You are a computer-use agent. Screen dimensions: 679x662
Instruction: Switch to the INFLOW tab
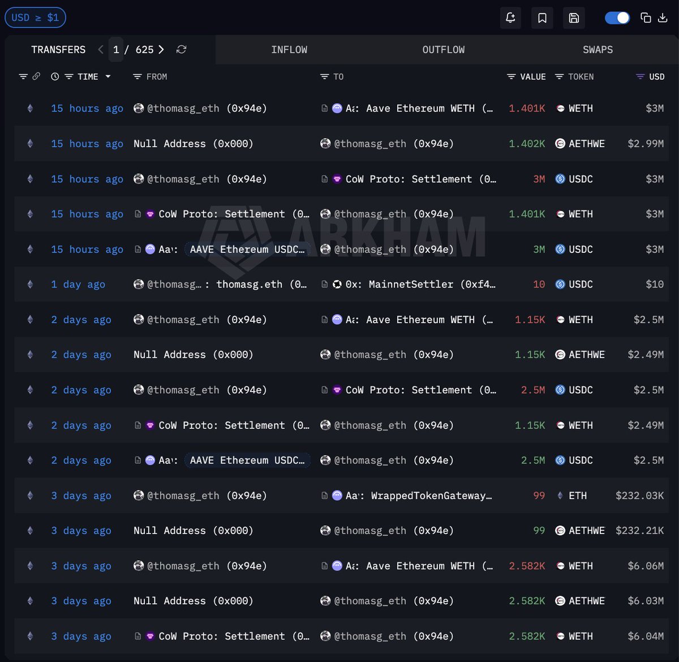[289, 50]
